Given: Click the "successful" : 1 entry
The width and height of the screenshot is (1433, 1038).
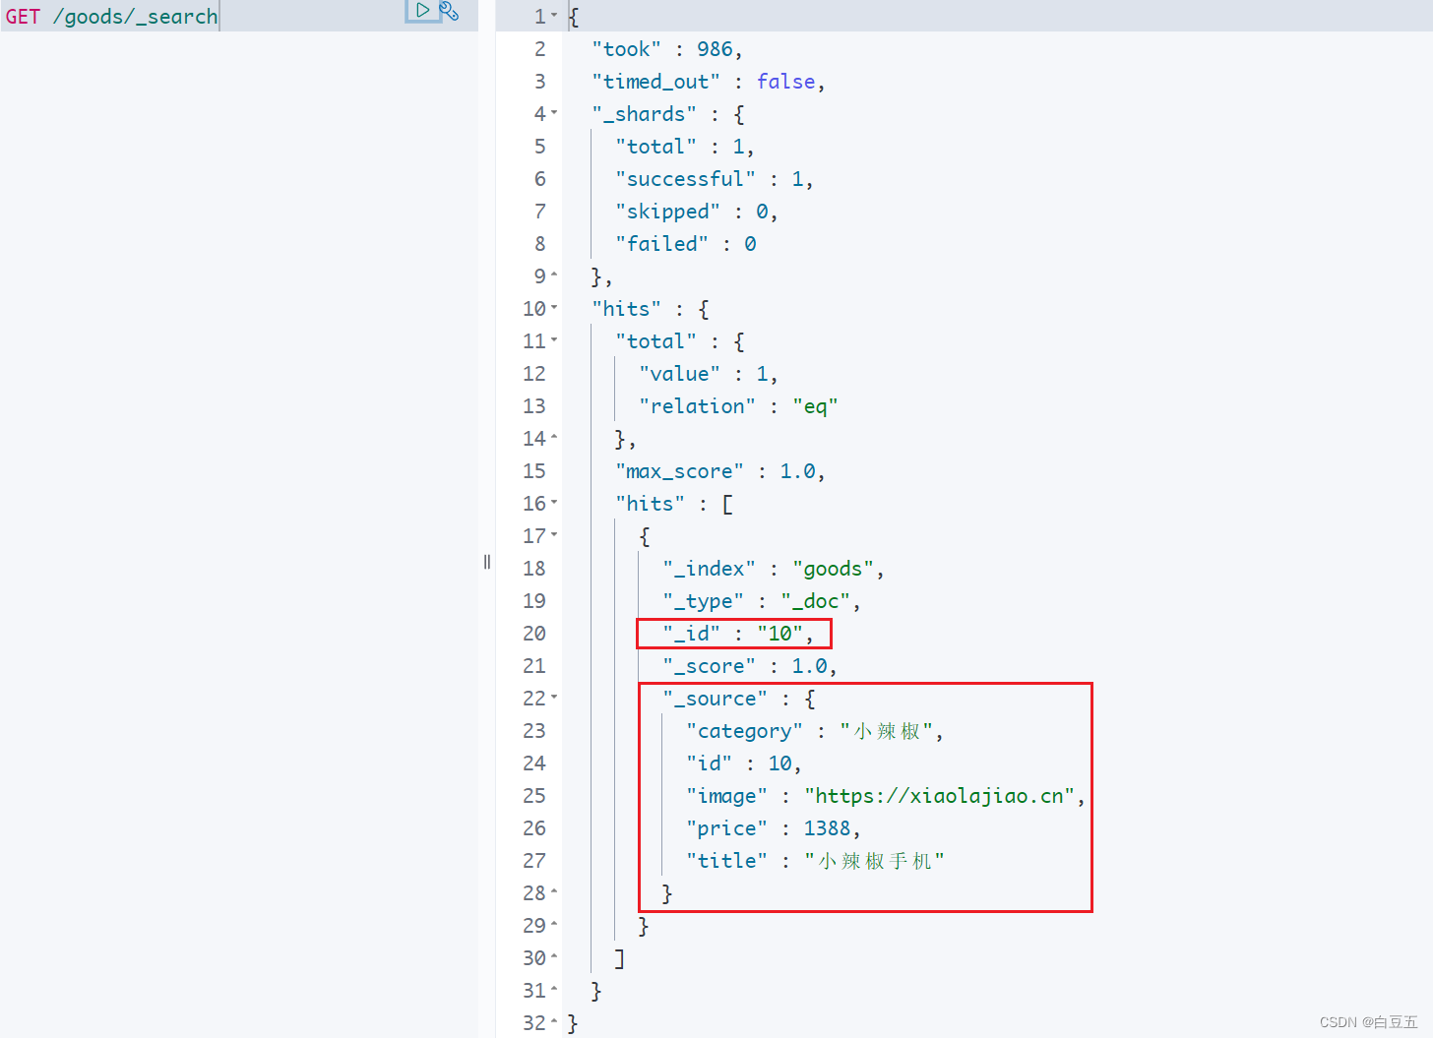Looking at the screenshot, I should tap(714, 179).
